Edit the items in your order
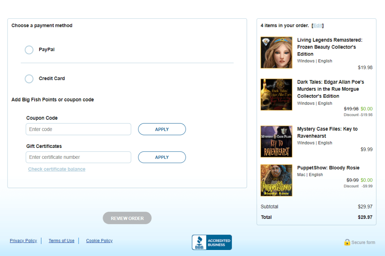The height and width of the screenshot is (256, 385). (318, 26)
